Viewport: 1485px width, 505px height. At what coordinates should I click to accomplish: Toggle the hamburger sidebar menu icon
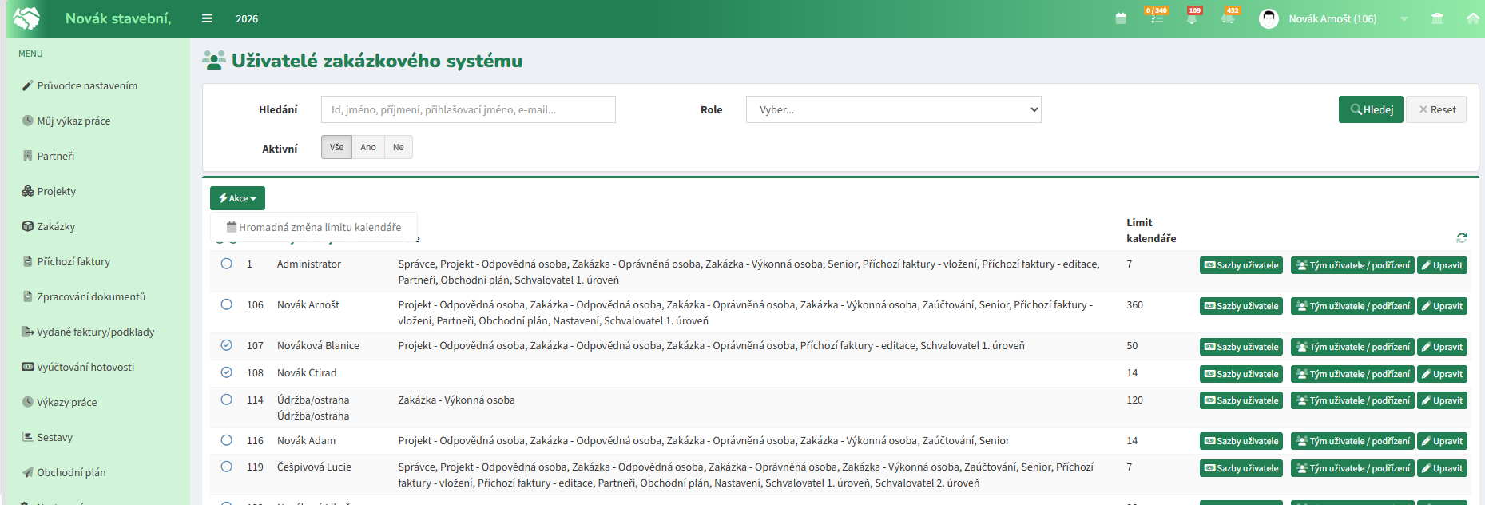(x=207, y=18)
